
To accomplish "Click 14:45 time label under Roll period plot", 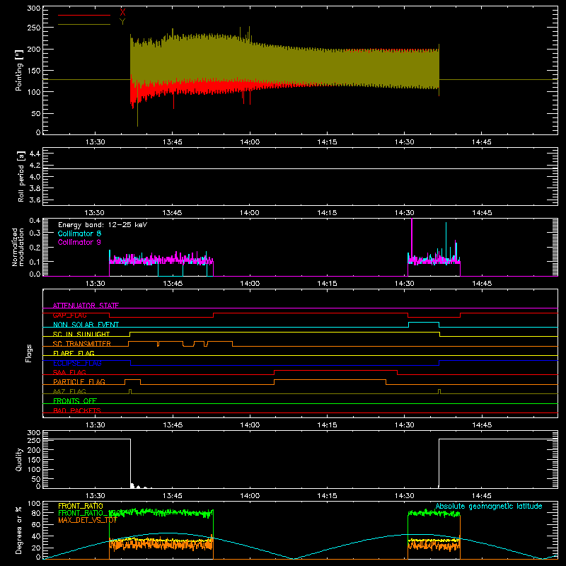I will pyautogui.click(x=482, y=213).
